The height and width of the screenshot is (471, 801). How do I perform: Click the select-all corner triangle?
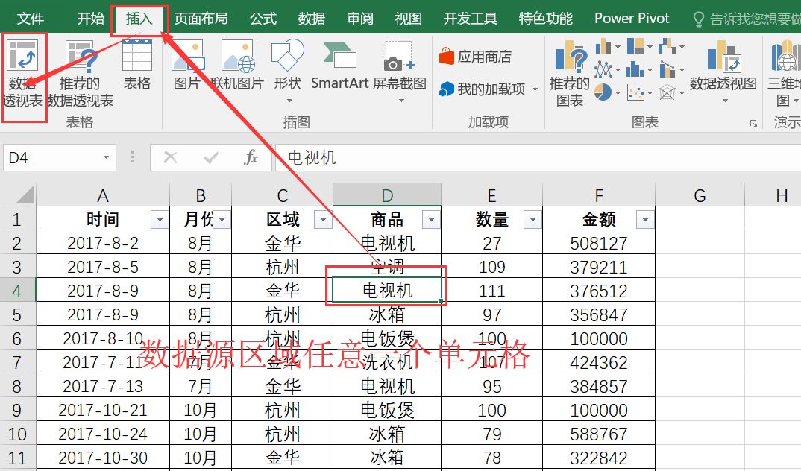tap(25, 195)
